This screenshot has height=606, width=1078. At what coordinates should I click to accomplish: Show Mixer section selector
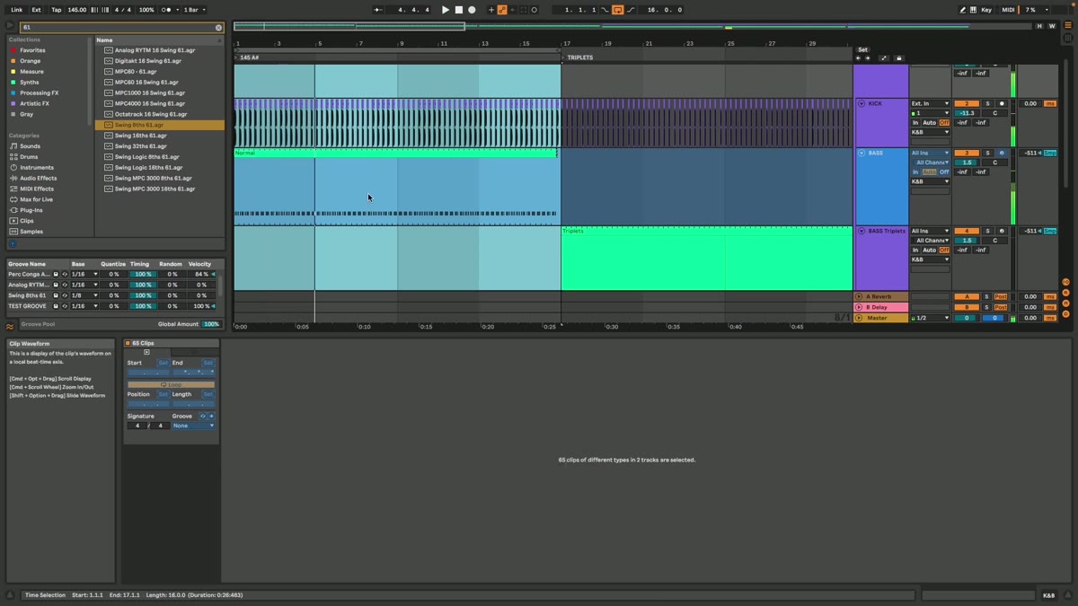coord(1065,303)
